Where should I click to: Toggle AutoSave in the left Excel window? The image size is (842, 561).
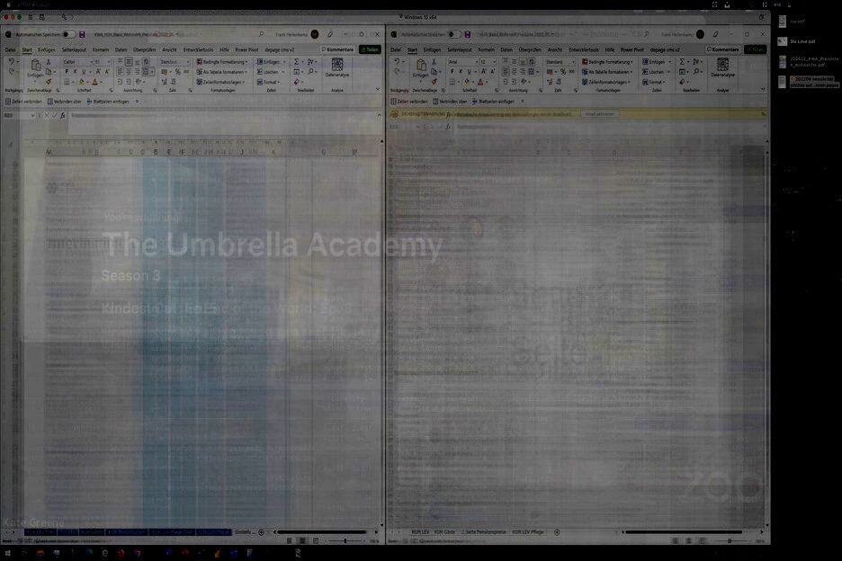(x=68, y=34)
